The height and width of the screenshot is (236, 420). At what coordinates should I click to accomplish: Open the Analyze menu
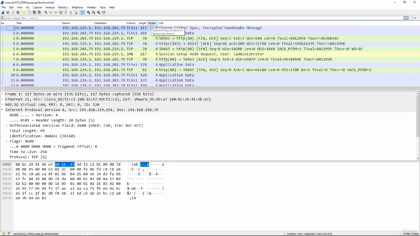tap(50, 7)
